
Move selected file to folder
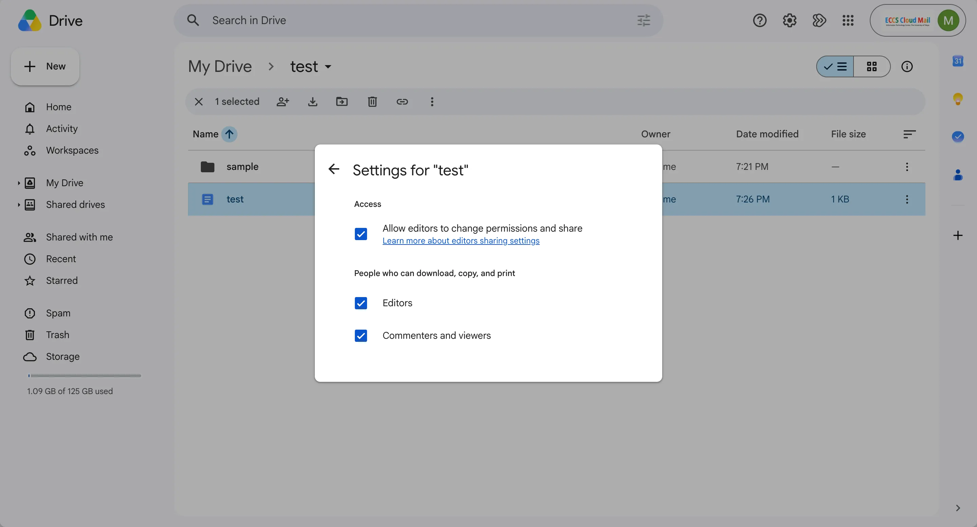click(342, 102)
